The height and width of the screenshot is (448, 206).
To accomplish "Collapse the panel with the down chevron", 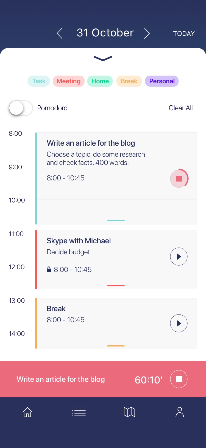I will [x=103, y=58].
